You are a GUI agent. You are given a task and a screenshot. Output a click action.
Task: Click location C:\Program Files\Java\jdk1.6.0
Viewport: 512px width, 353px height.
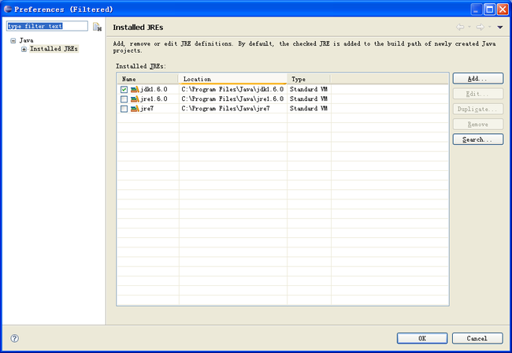(232, 89)
